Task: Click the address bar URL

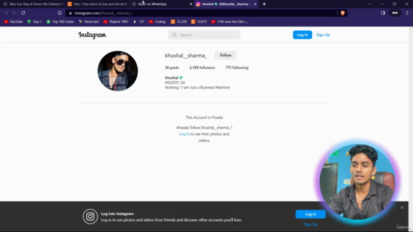Action: click(103, 13)
